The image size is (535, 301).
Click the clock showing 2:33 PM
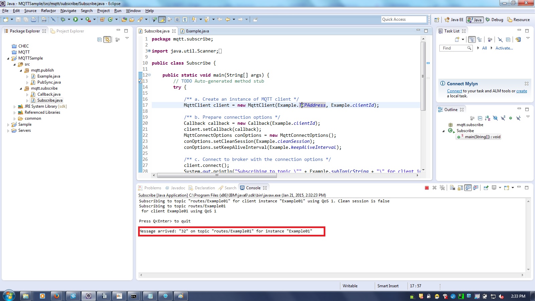518,296
